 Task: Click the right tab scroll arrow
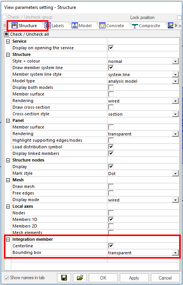(x=176, y=26)
